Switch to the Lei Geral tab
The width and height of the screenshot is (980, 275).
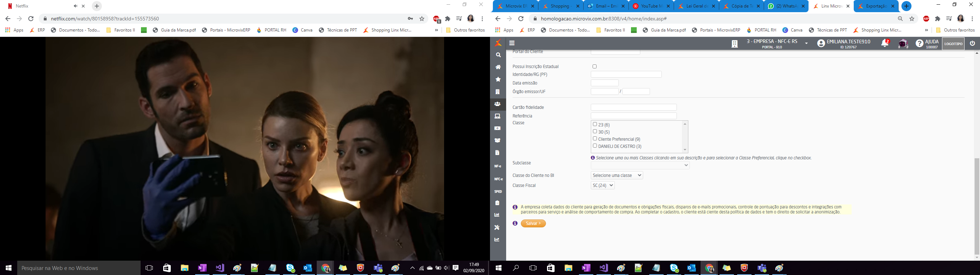tap(697, 6)
